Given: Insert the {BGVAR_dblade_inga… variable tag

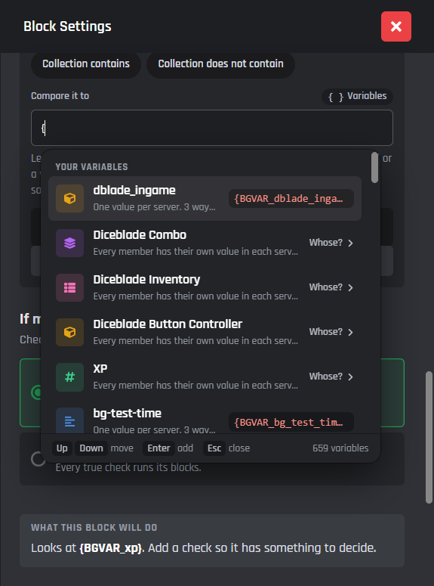Looking at the screenshot, I should [x=291, y=198].
